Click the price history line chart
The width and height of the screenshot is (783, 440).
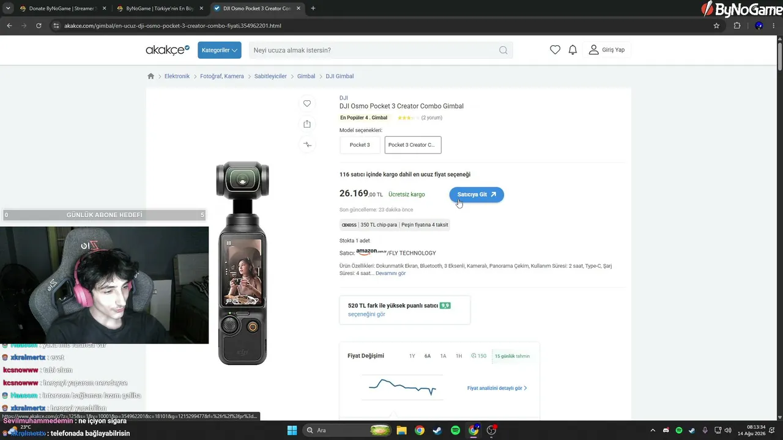click(402, 387)
